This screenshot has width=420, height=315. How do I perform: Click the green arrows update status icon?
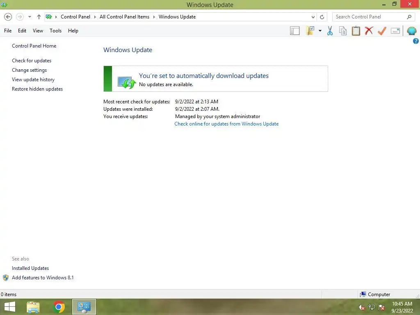pyautogui.click(x=127, y=82)
